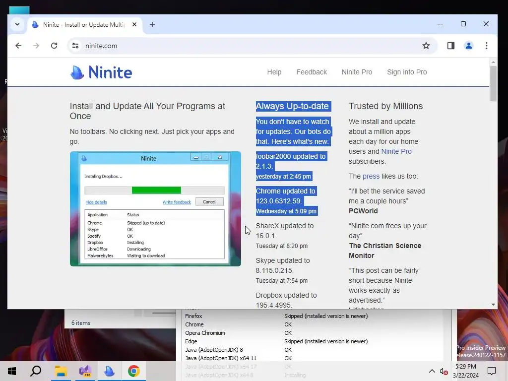Screen dimensions: 508x381
Task: Open the taskbar clock and date
Action: [466, 371]
